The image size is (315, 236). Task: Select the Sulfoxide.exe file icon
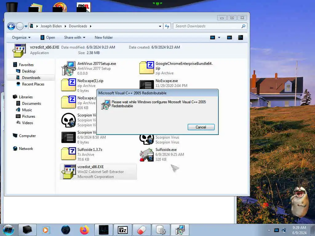pos(147,155)
